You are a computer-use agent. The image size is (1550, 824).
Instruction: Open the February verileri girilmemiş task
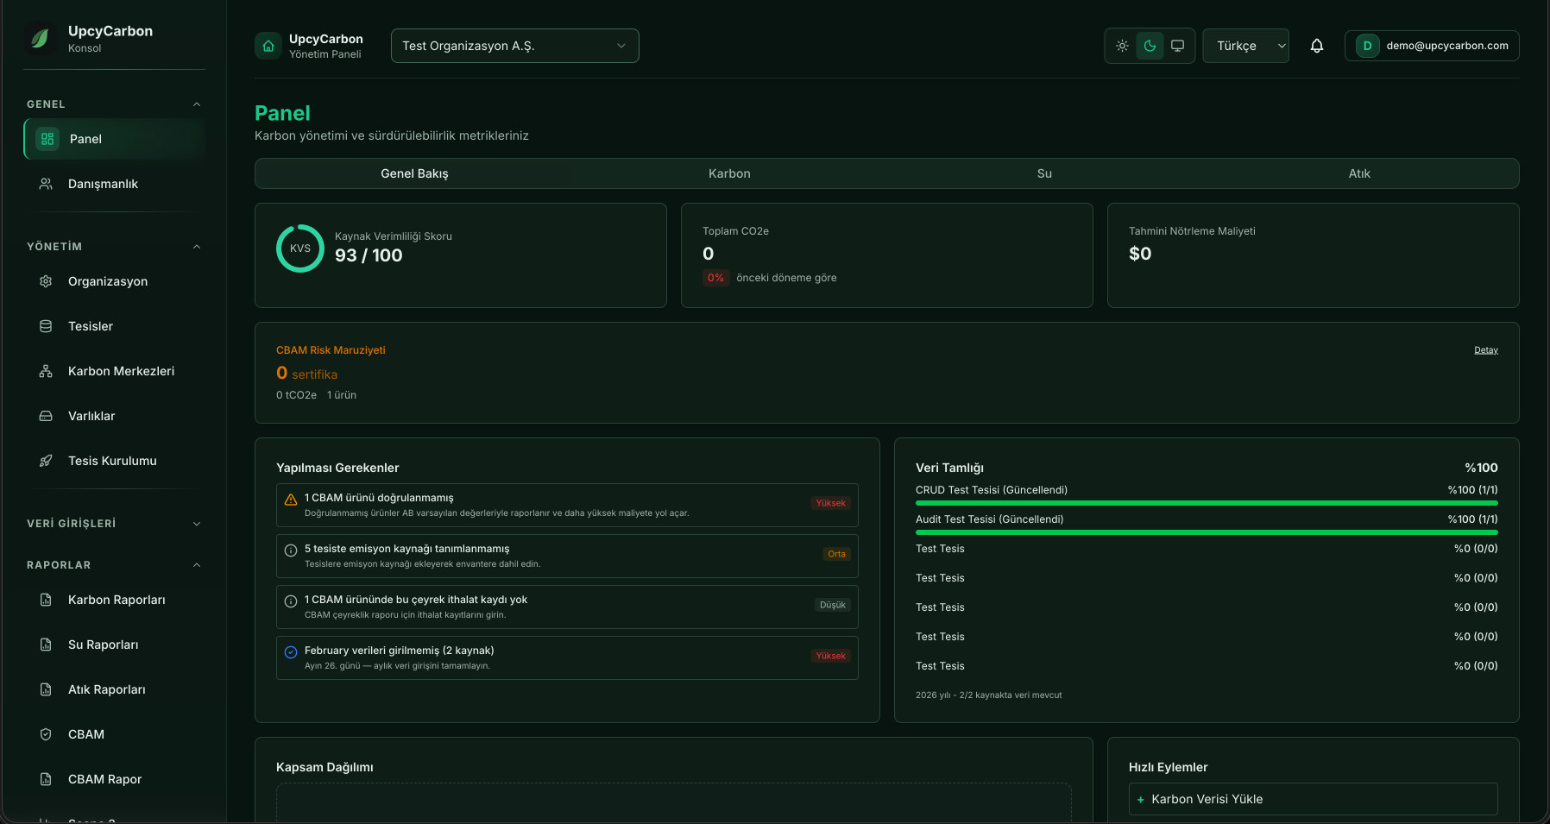(x=567, y=657)
